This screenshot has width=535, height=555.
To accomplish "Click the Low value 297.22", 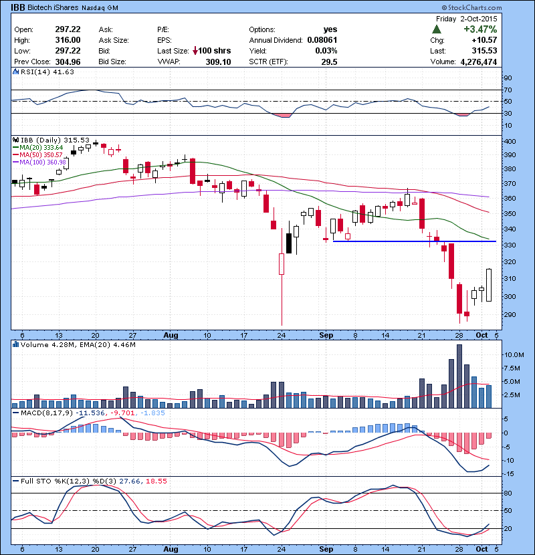I will [x=68, y=51].
